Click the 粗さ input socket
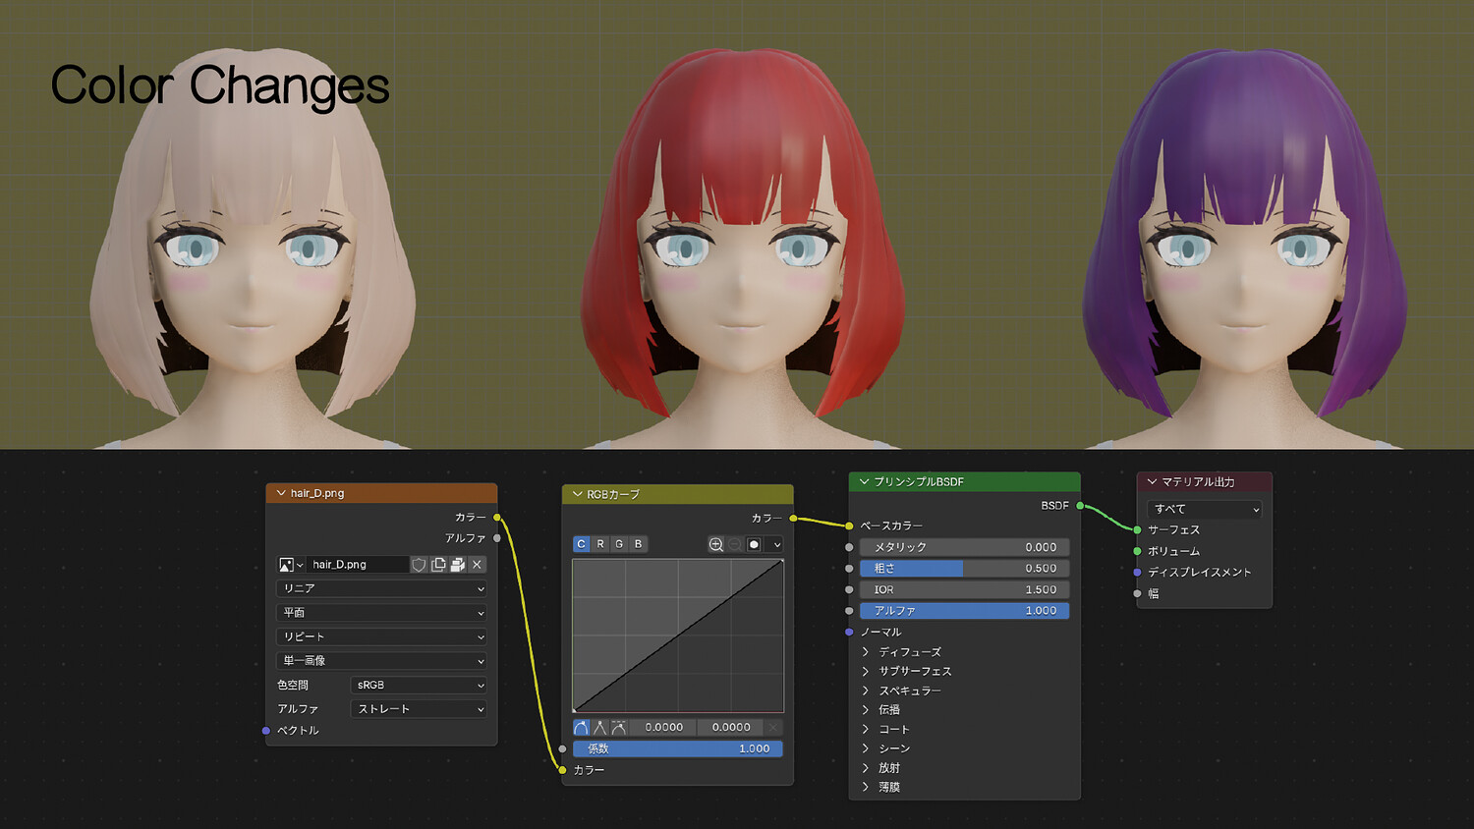The image size is (1474, 829). pyautogui.click(x=849, y=569)
